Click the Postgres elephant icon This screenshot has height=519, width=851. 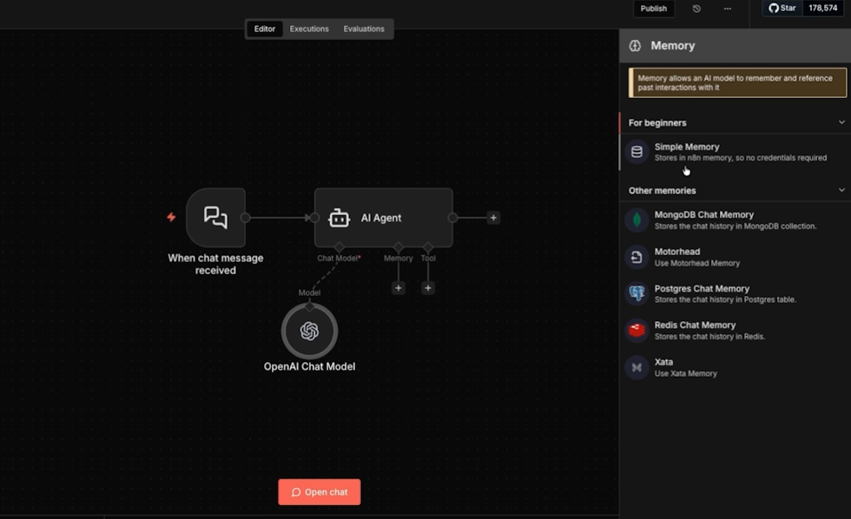(x=637, y=293)
